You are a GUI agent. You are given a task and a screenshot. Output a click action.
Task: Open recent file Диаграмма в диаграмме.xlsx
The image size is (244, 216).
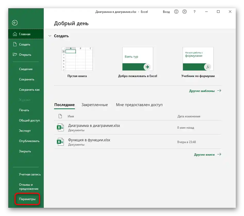tap(137, 127)
